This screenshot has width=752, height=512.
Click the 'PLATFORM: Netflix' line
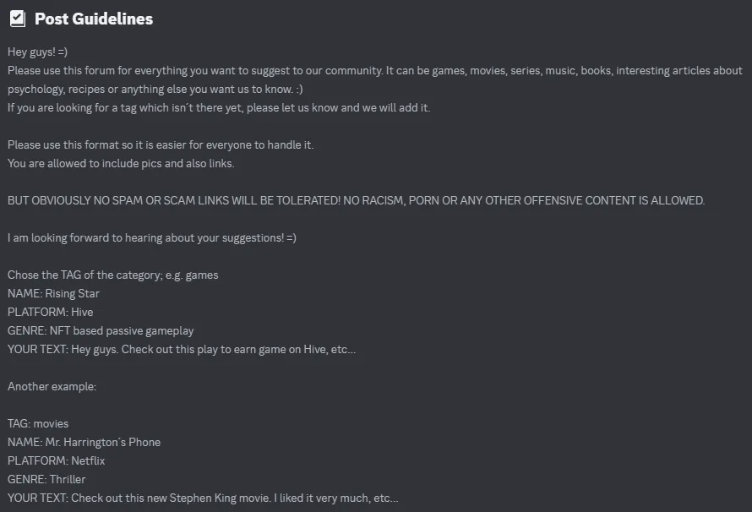coord(56,460)
